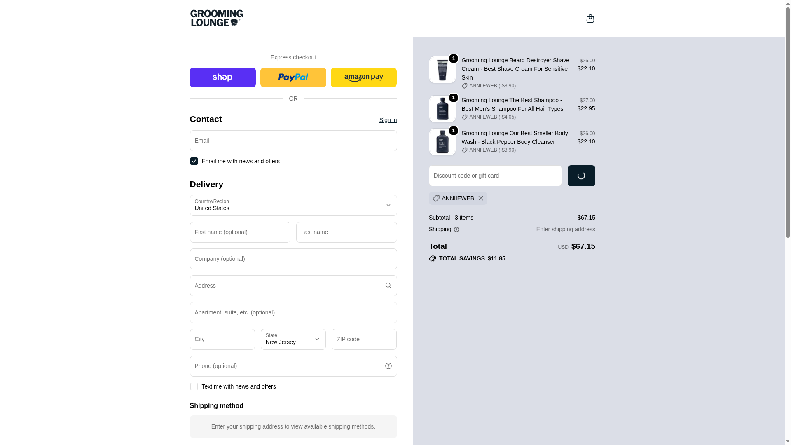Click the Discount code or gift card field
The width and height of the screenshot is (791, 445).
point(495,176)
